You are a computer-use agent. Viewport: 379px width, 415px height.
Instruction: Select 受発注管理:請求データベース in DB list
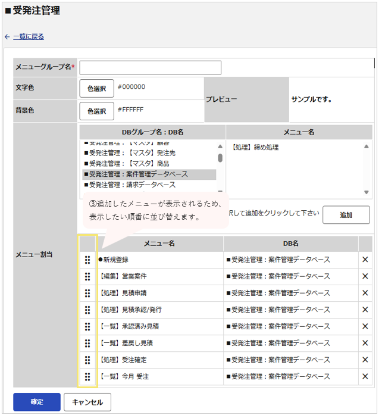tap(149, 185)
